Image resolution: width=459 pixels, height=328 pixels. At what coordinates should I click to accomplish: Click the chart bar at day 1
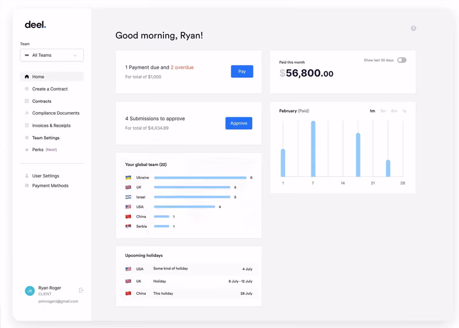[x=283, y=163]
